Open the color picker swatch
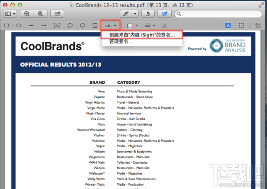The image size is (267, 189). (x=130, y=26)
